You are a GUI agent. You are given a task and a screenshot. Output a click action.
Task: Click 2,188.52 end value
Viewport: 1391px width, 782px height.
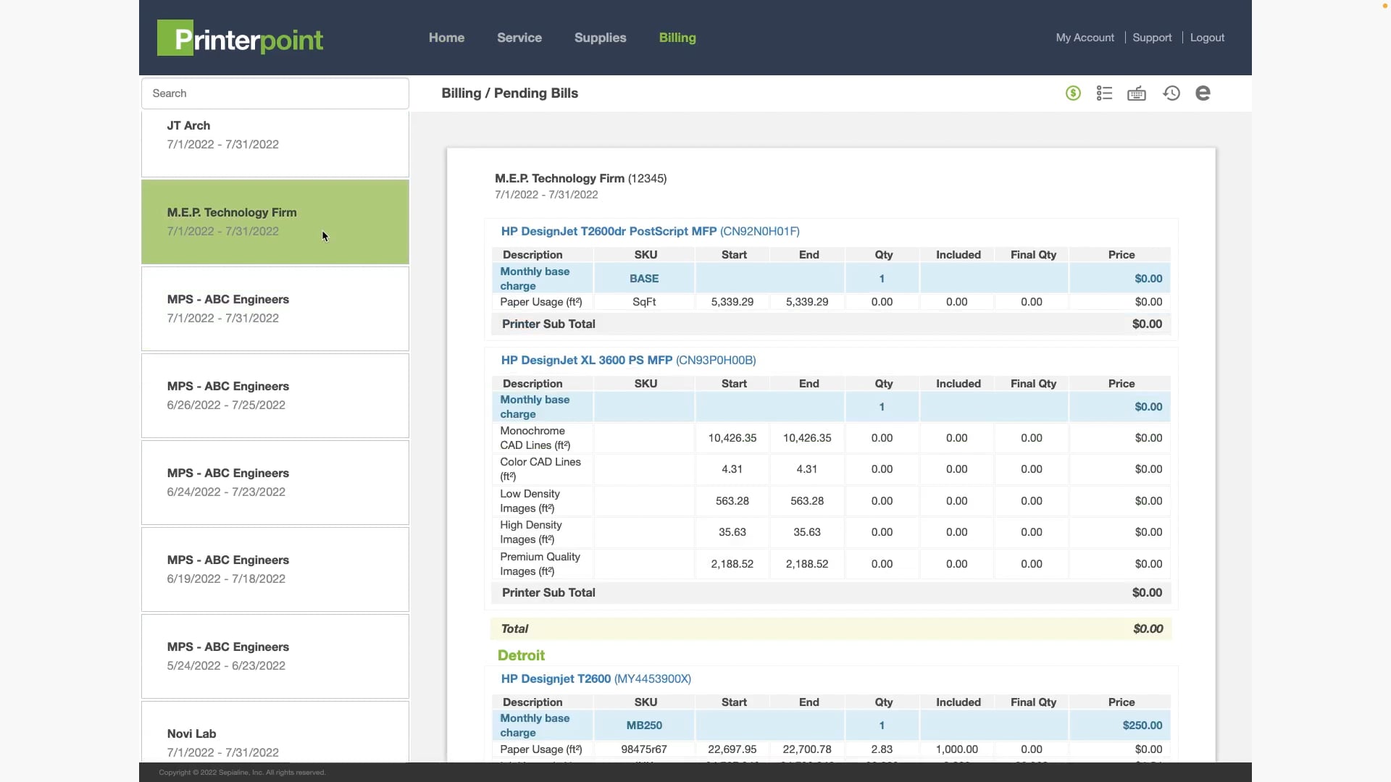pyautogui.click(x=806, y=564)
